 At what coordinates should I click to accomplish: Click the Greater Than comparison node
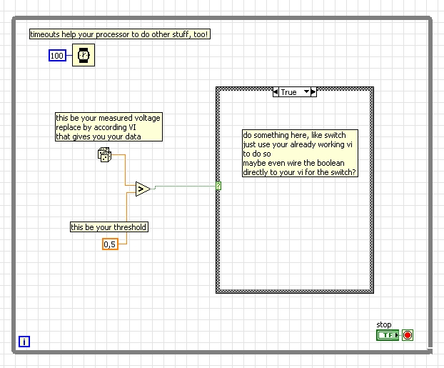[x=142, y=189]
